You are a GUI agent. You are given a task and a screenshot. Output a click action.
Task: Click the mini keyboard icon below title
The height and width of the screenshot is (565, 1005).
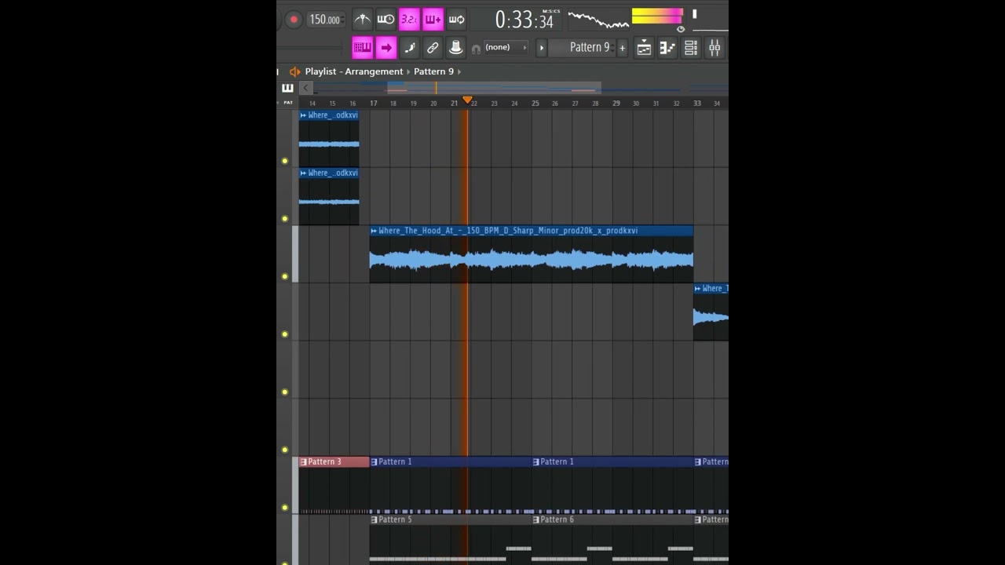click(x=287, y=88)
